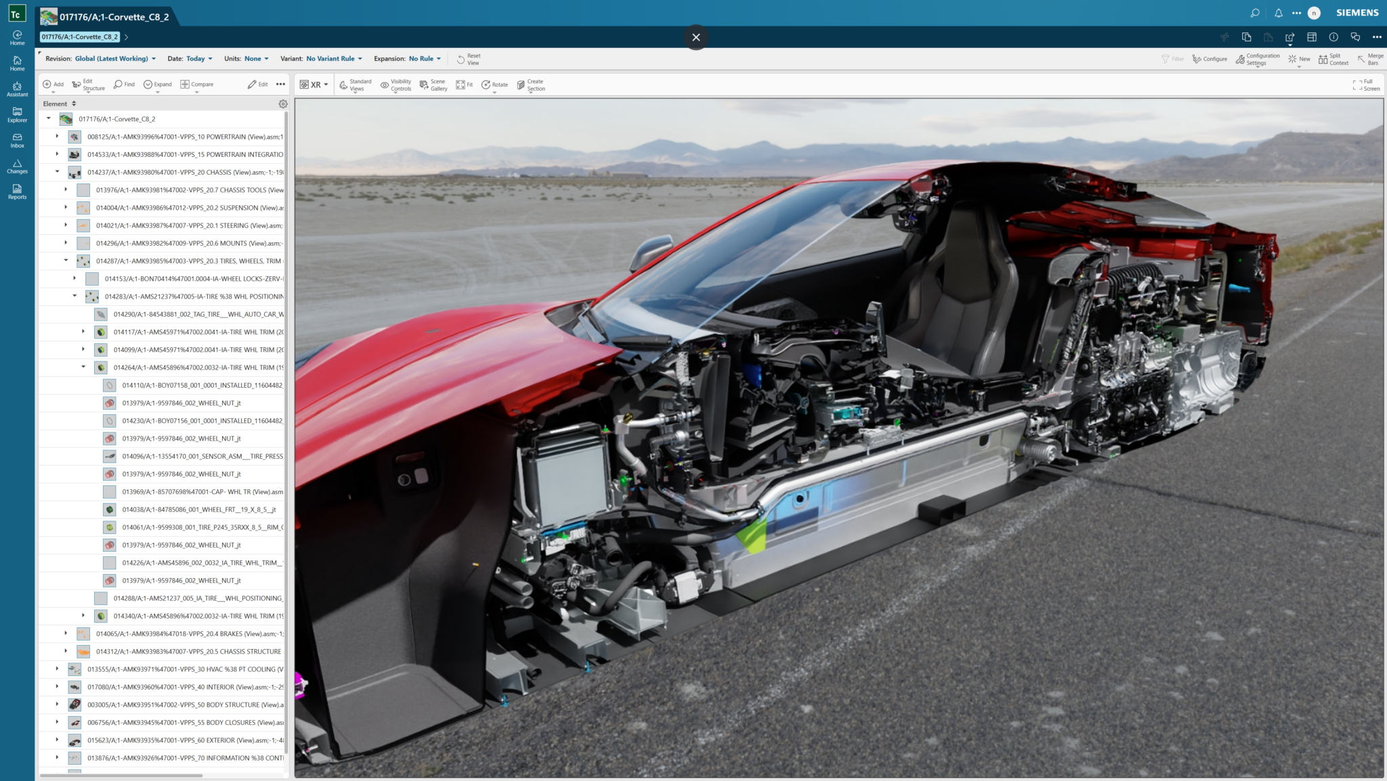
Task: Click the Split Context icon
Action: click(1332, 58)
